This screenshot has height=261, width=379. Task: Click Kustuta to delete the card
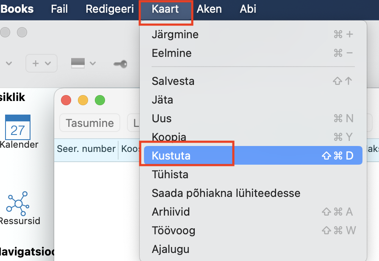(171, 156)
